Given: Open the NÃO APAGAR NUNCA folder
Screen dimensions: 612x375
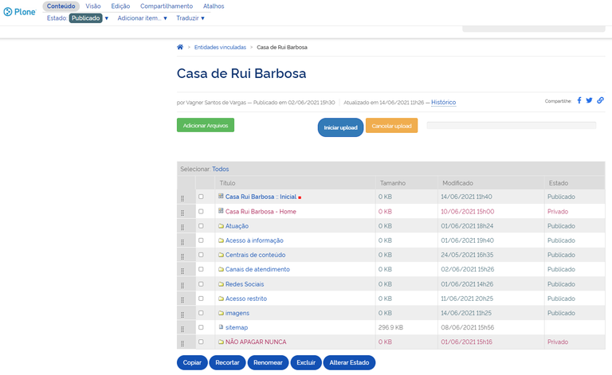Looking at the screenshot, I should coord(256,342).
